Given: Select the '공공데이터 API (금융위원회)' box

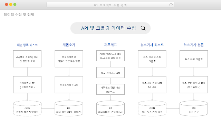Looking at the screenshot, I should tap(27, 85).
